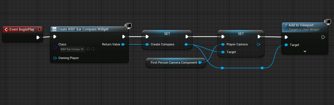Image resolution: width=334 pixels, height=105 pixels.
Task: Select the First Person Camera Component node
Action: [176, 62]
